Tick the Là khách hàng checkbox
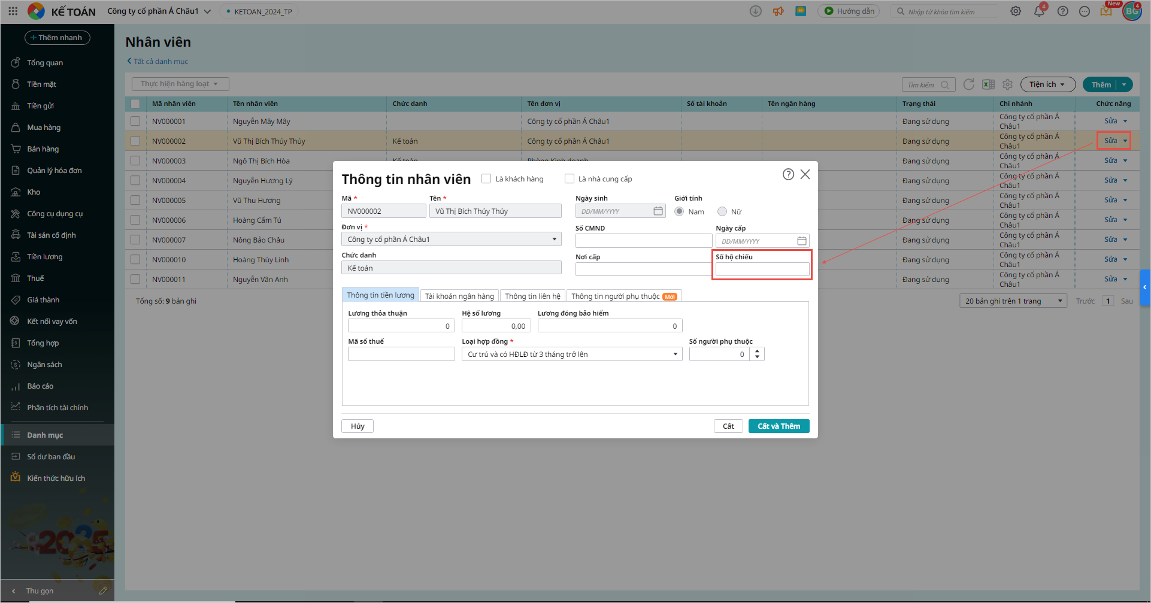 486,178
